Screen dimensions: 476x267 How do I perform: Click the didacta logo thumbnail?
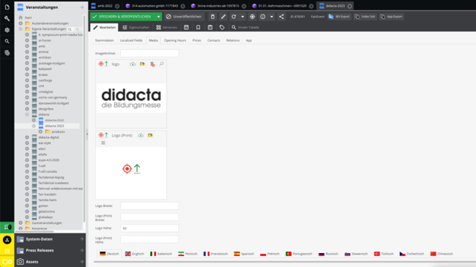131,98
